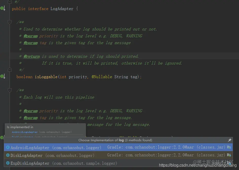Click the implementations gutter icon beside isLoggable method
The width and height of the screenshot is (239, 170).
click(3, 76)
